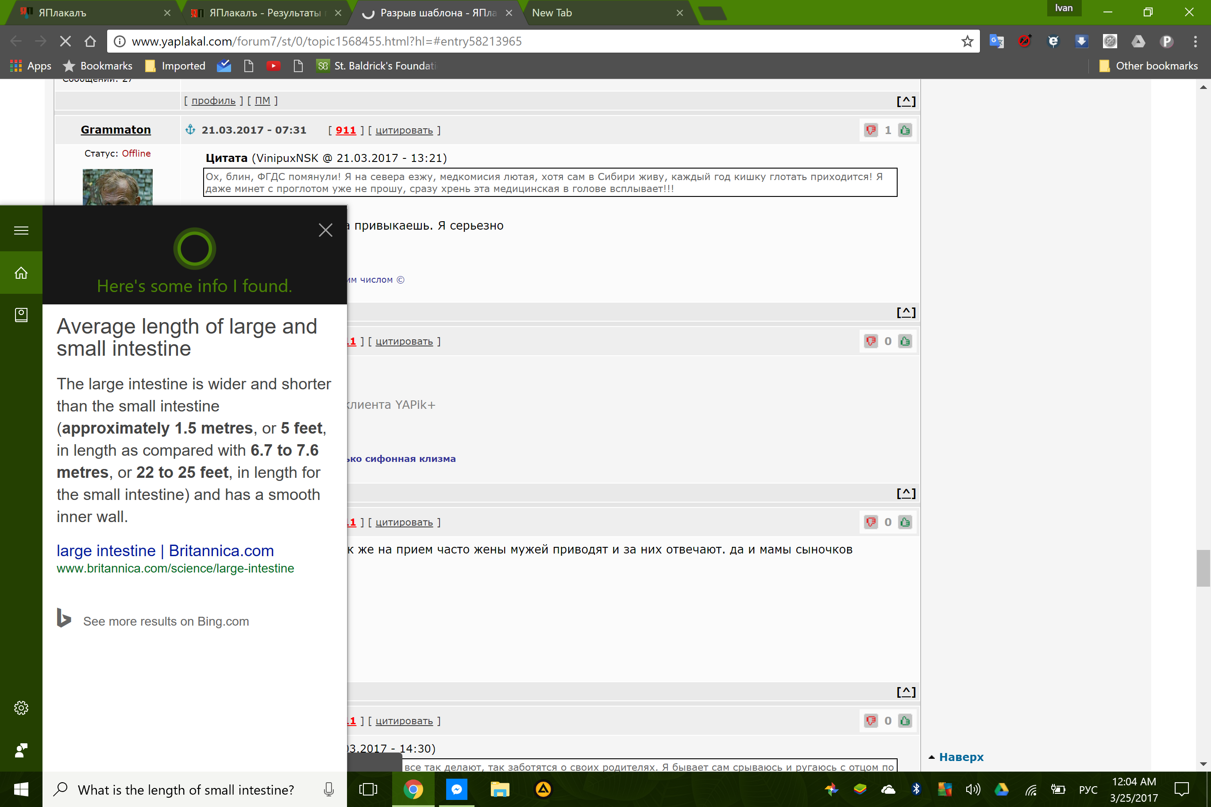Open britannica.com URL link
The image size is (1211, 807).
[175, 568]
